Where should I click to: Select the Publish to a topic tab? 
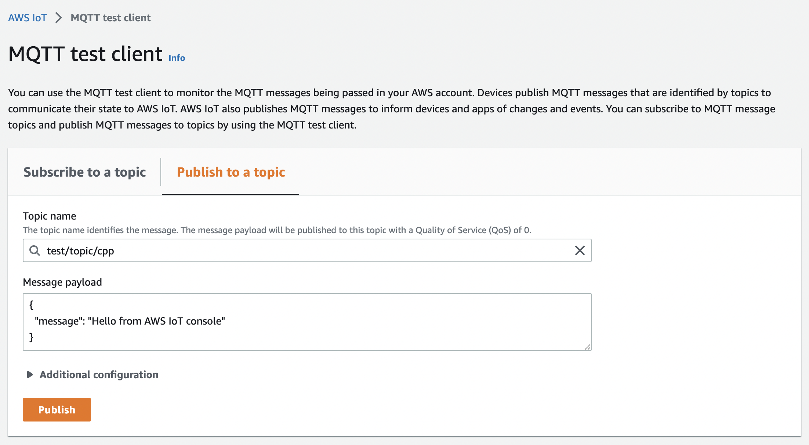click(x=231, y=172)
